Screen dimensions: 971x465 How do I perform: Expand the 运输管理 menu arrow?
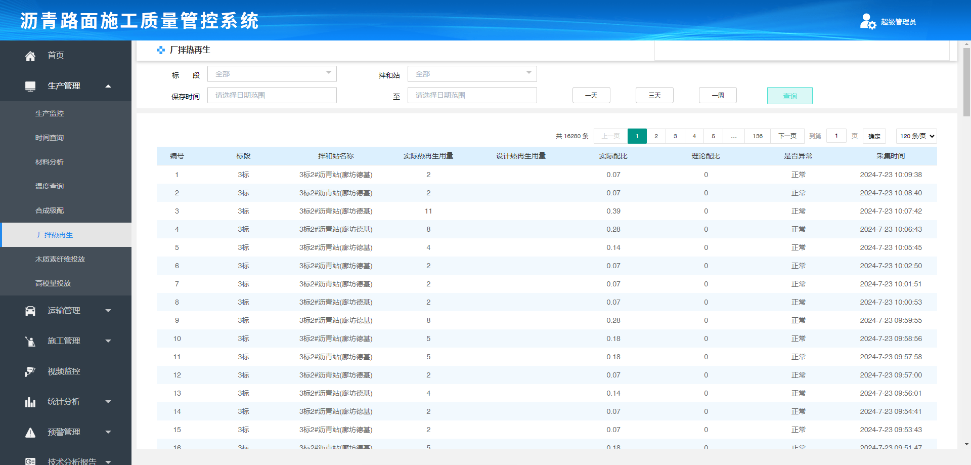click(108, 311)
